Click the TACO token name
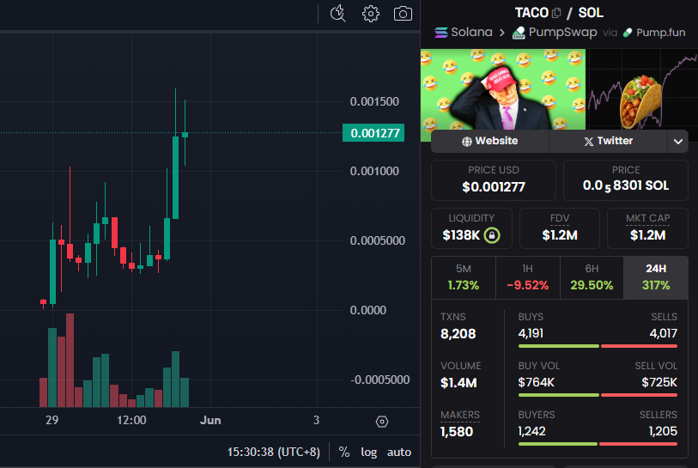This screenshot has height=468, width=698. pyautogui.click(x=531, y=13)
